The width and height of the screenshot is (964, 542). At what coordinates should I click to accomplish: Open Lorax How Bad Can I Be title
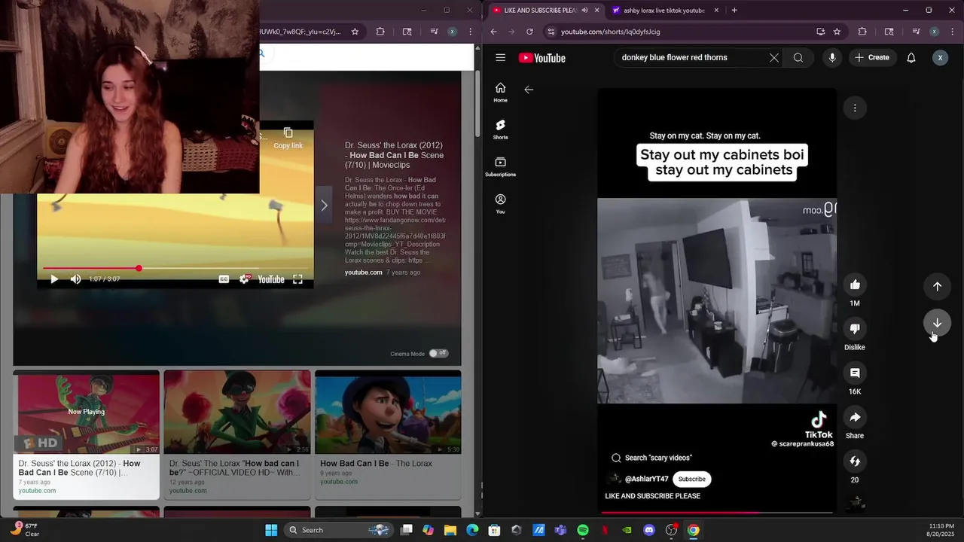[x=394, y=155]
